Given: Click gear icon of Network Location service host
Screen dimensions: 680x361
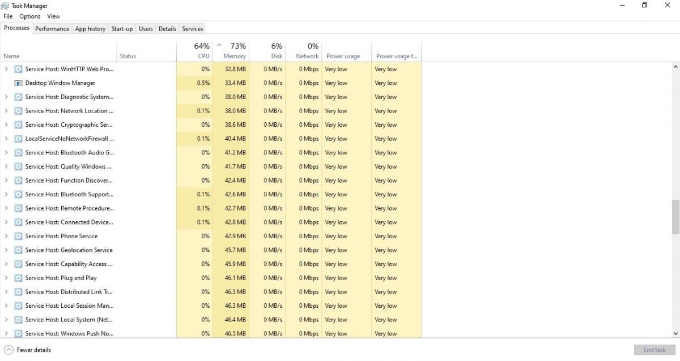Looking at the screenshot, I should [x=18, y=111].
